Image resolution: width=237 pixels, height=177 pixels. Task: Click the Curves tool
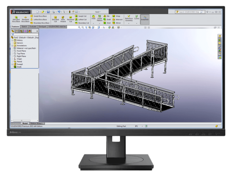point(137,17)
